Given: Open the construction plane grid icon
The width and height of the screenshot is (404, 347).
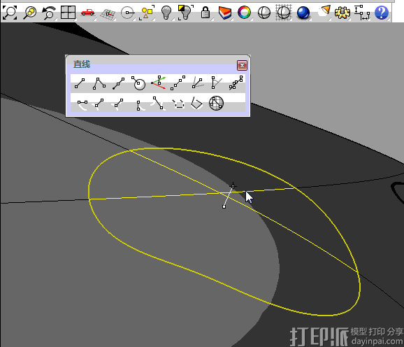Looking at the screenshot, I should tap(108, 13).
